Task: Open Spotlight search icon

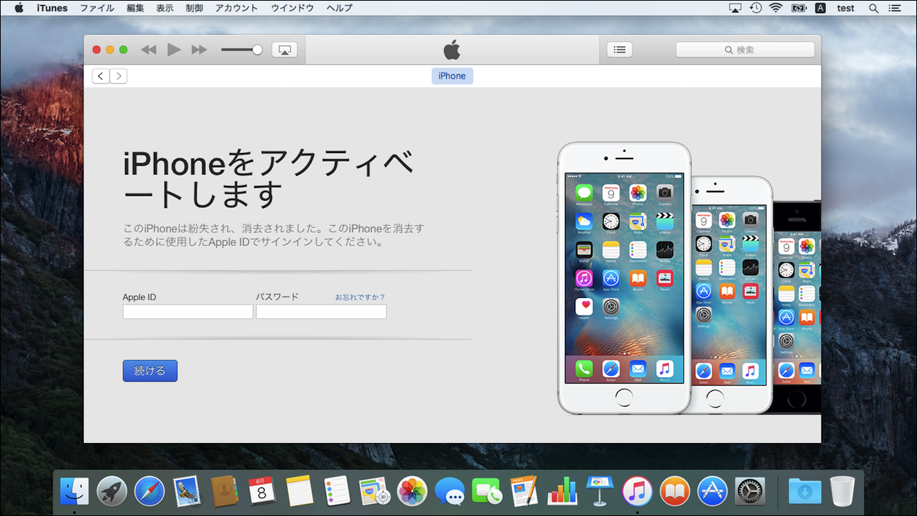Action: click(x=873, y=8)
